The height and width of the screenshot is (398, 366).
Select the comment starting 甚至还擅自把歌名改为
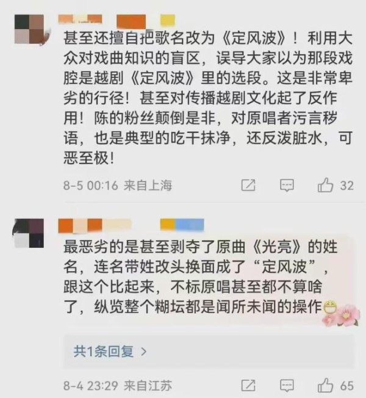(x=208, y=98)
